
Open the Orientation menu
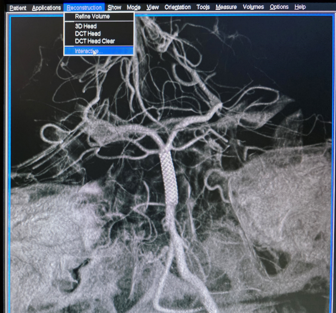pos(178,7)
